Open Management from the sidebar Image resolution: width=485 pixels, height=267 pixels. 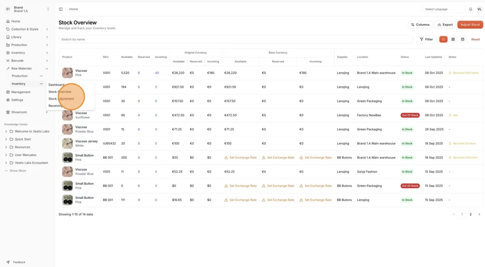(21, 92)
